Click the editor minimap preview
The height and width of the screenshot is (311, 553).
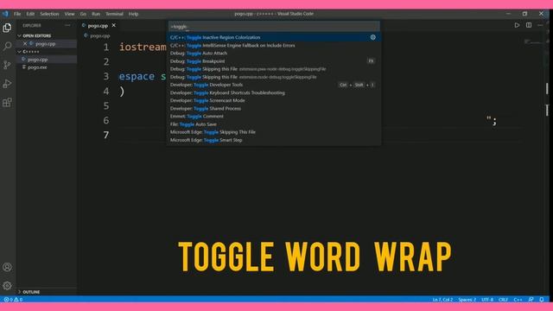(x=533, y=42)
